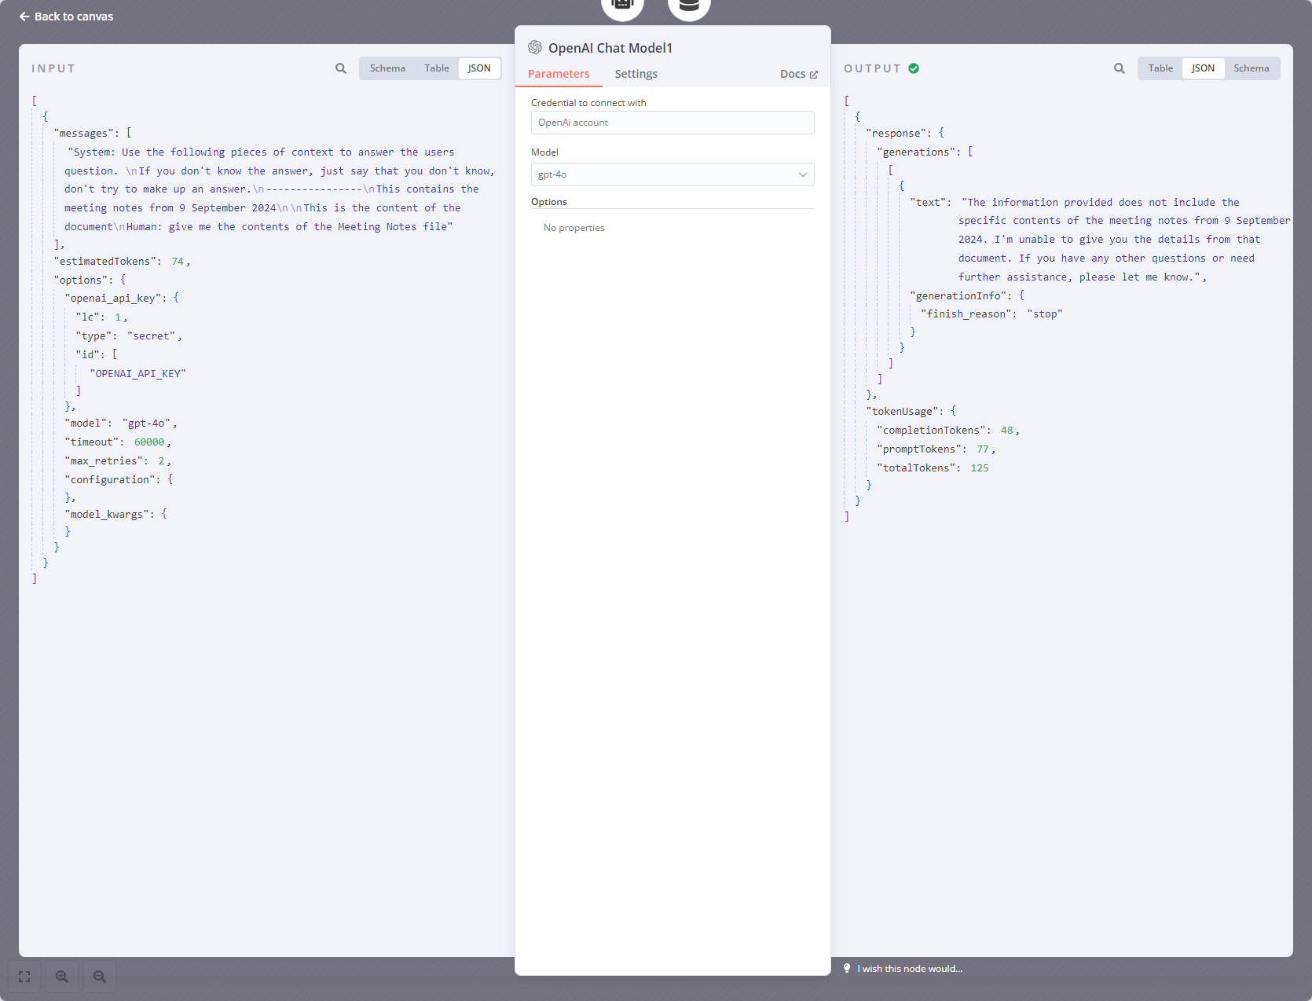This screenshot has width=1312, height=1001.
Task: Click the "openai_api_key" key in input
Action: (x=113, y=299)
